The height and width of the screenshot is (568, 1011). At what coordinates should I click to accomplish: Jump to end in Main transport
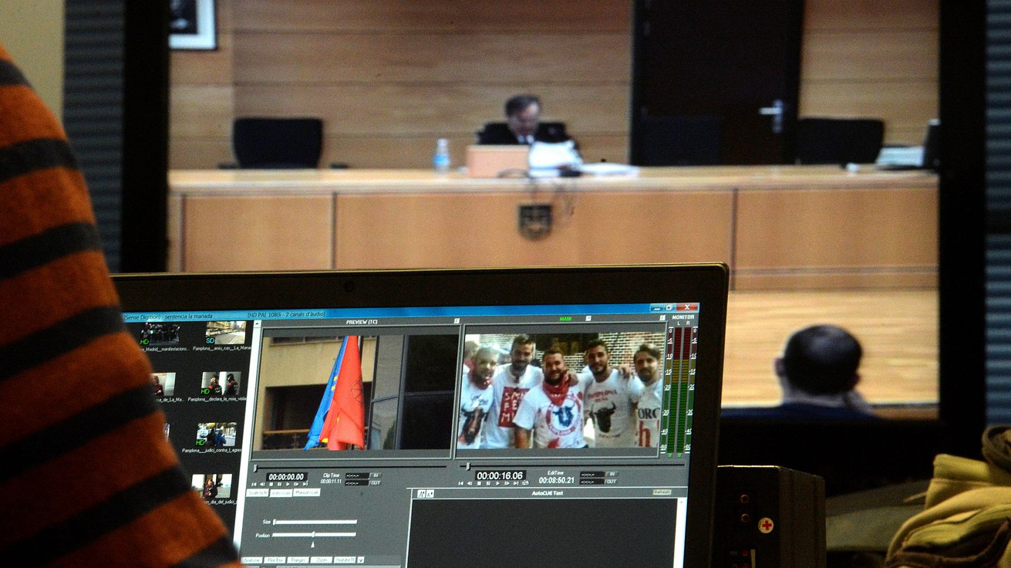pyautogui.click(x=516, y=483)
